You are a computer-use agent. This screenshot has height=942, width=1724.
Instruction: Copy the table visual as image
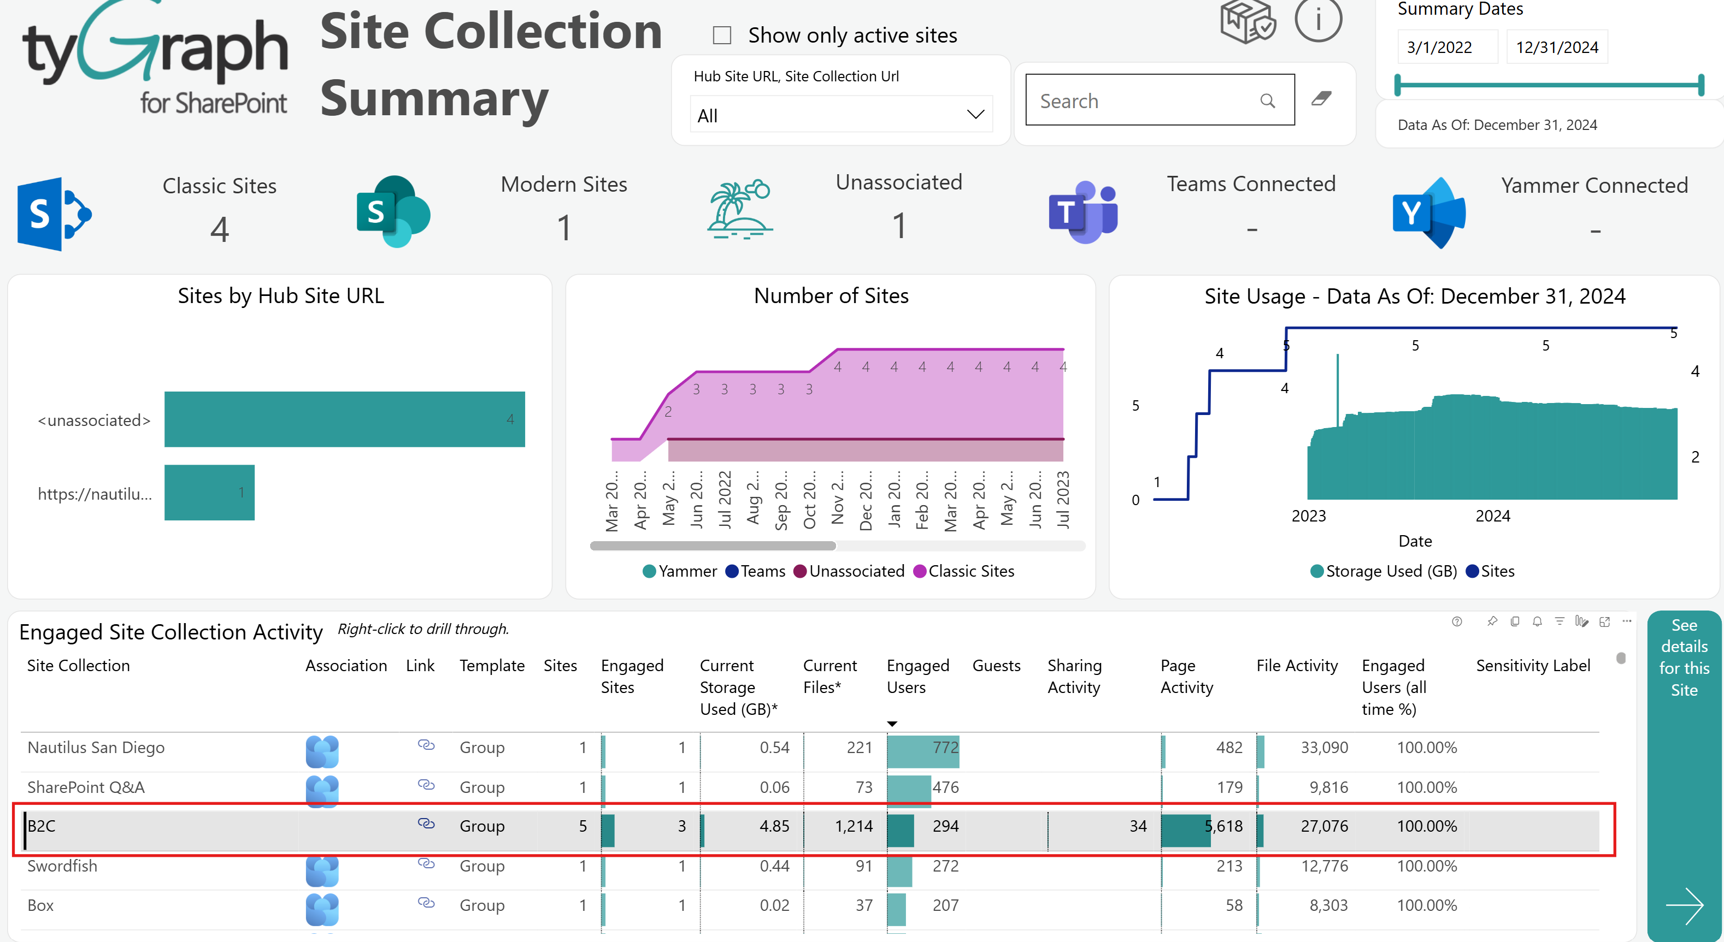tap(1515, 621)
